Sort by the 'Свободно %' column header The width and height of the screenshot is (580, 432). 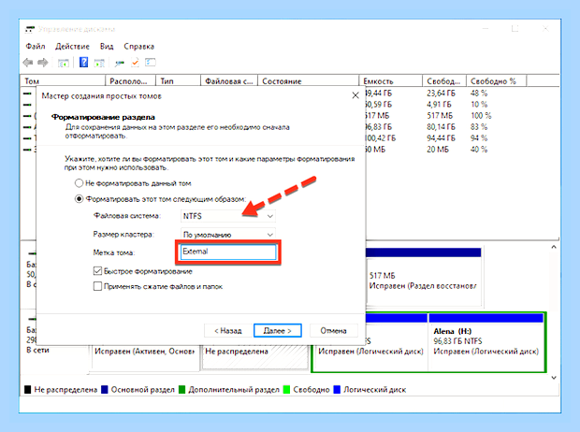(x=496, y=81)
